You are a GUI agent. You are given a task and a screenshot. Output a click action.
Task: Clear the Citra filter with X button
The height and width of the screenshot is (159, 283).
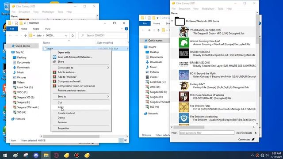(x=256, y=133)
